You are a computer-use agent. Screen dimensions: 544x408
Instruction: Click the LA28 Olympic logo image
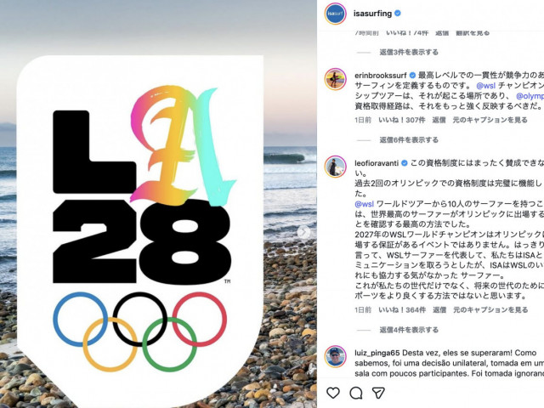point(140,230)
